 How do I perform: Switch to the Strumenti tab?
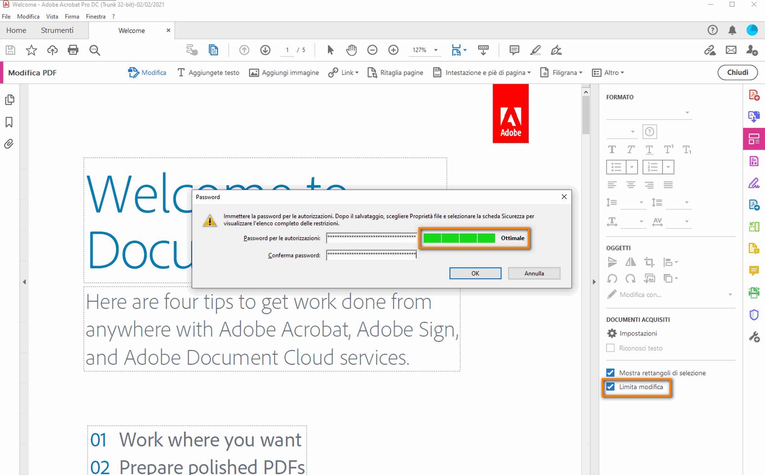(x=57, y=30)
